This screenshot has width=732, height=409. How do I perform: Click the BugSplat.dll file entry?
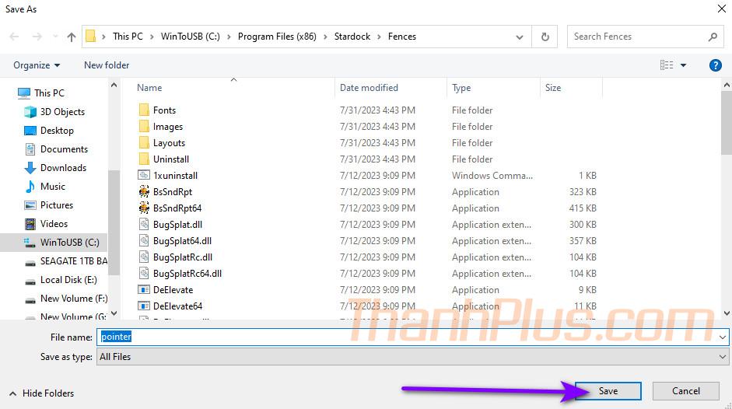coord(177,225)
